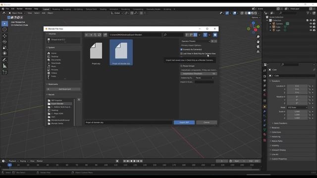
Task: Select the Scale tool in the left toolbar
Action: point(4,47)
